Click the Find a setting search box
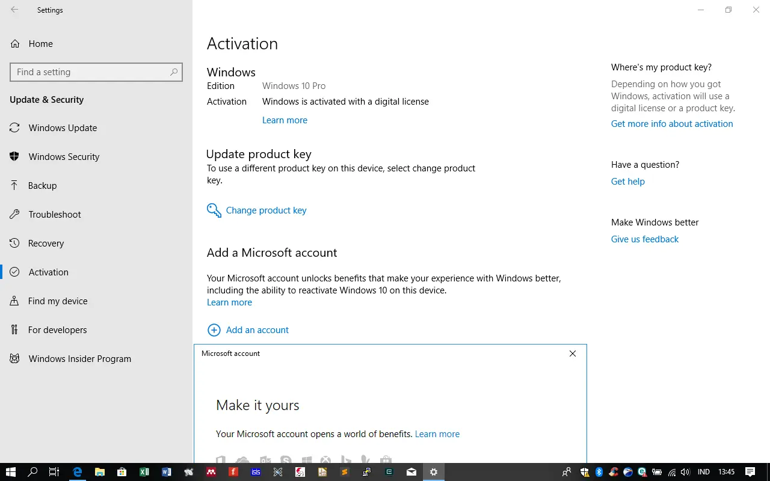770x481 pixels. [x=90, y=72]
